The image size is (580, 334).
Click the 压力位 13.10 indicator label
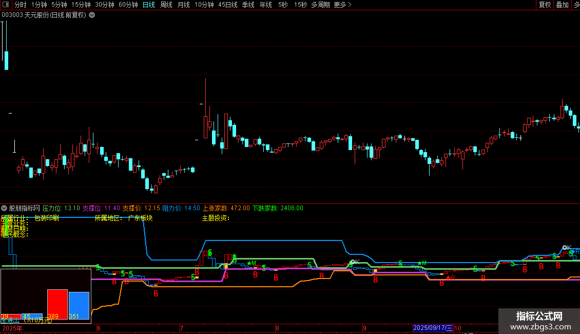(x=61, y=208)
